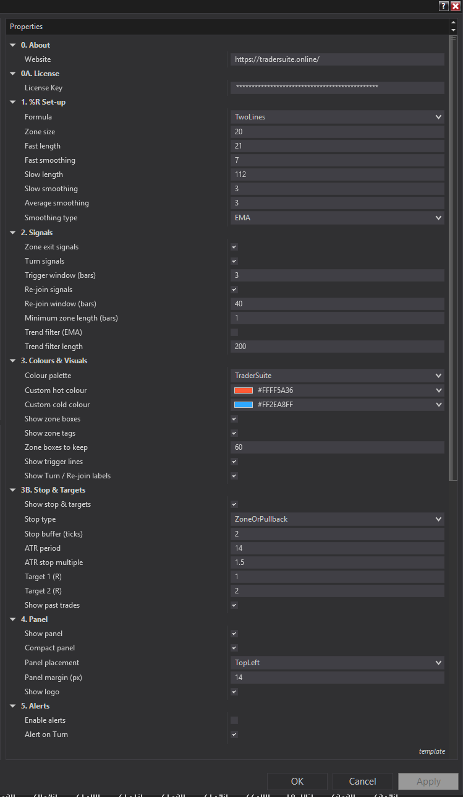This screenshot has height=797, width=463.
Task: Click the Re-join window (bars) field
Action: 337,304
